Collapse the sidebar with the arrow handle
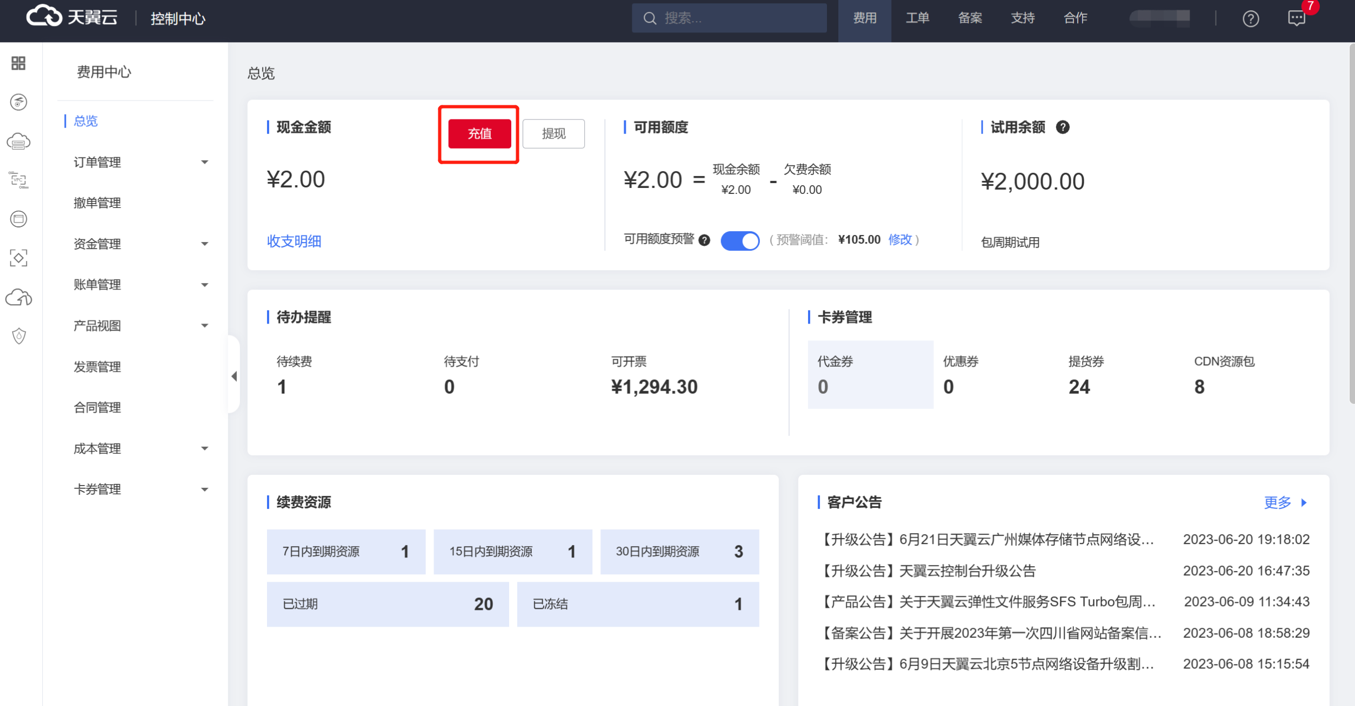 point(234,376)
